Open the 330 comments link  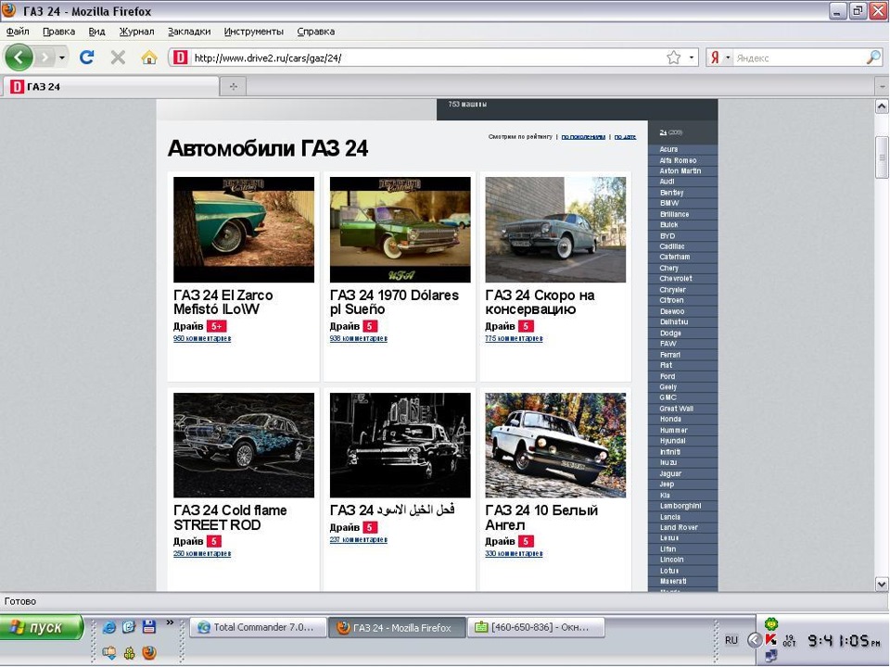click(x=514, y=554)
